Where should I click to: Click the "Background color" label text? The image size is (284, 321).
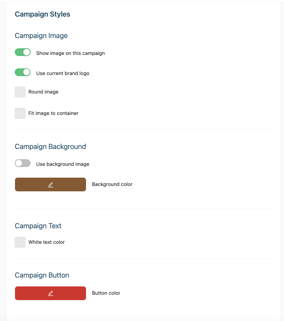click(x=112, y=184)
